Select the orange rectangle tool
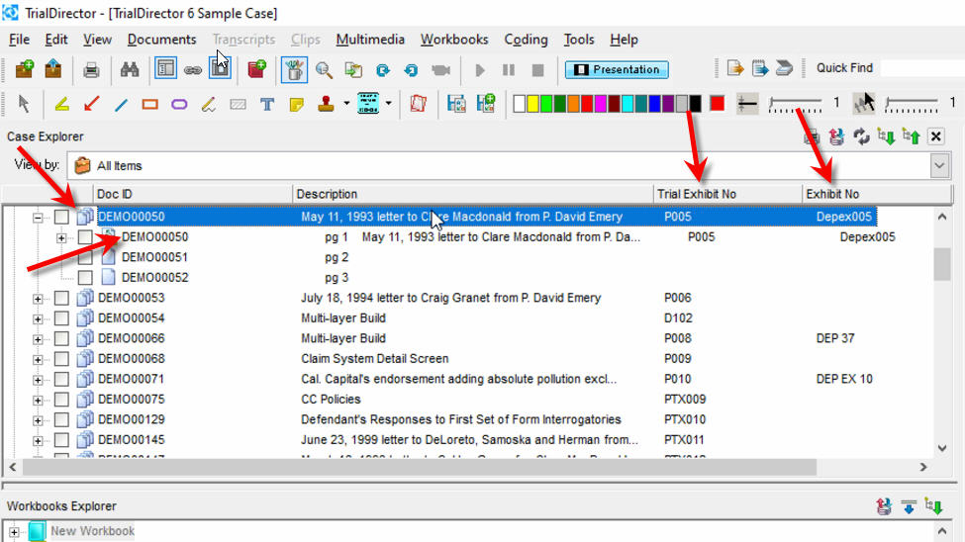 pos(150,105)
